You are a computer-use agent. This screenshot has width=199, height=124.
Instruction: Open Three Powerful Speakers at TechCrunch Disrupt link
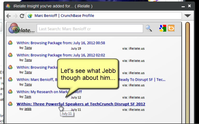click(81, 104)
